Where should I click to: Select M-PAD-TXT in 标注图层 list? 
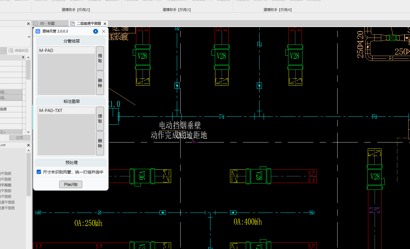pos(66,111)
